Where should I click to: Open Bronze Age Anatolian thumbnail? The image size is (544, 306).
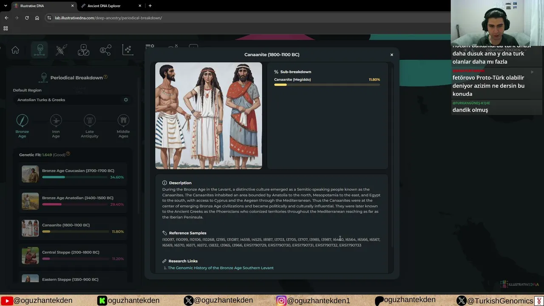pyautogui.click(x=30, y=201)
